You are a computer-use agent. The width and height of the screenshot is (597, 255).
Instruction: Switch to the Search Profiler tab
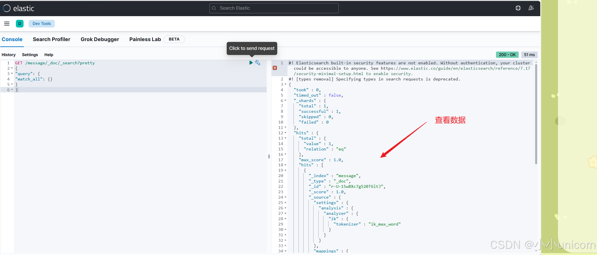pos(51,39)
